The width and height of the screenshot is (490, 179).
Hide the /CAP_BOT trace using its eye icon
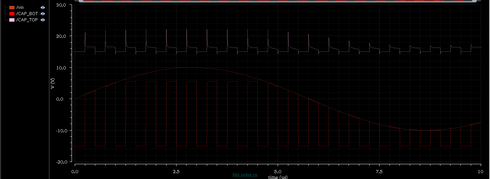tap(43, 13)
